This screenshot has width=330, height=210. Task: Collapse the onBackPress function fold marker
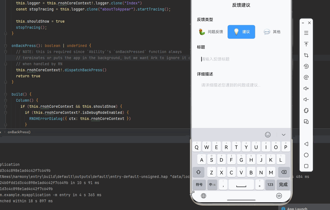(6, 46)
